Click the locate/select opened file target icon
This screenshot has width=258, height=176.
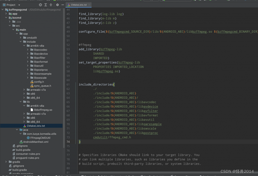40,5
